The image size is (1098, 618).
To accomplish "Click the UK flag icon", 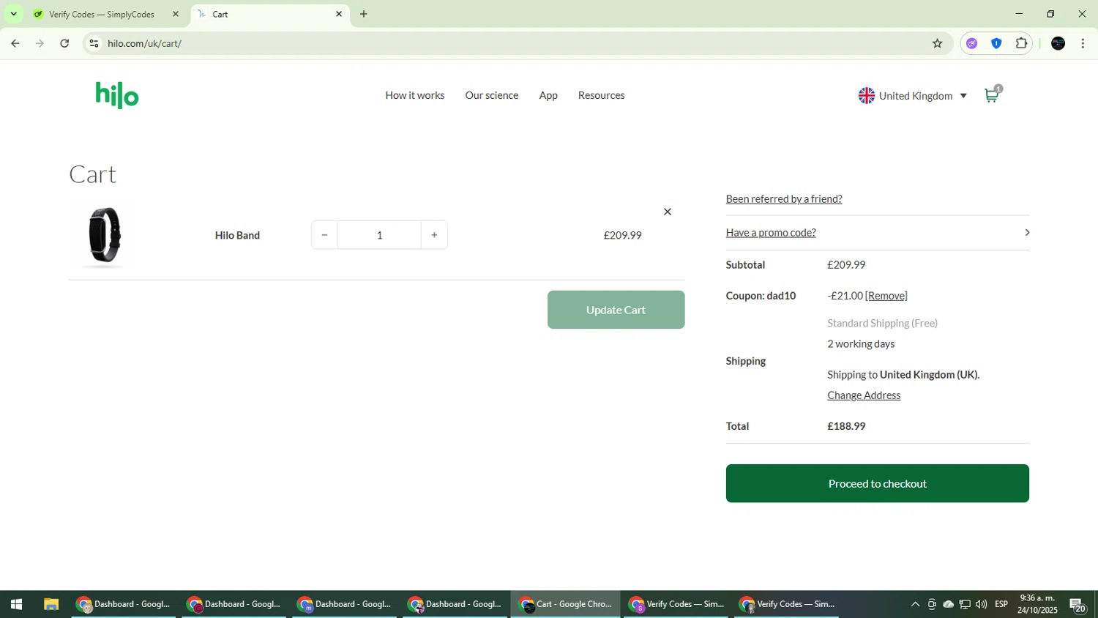I will click(866, 96).
